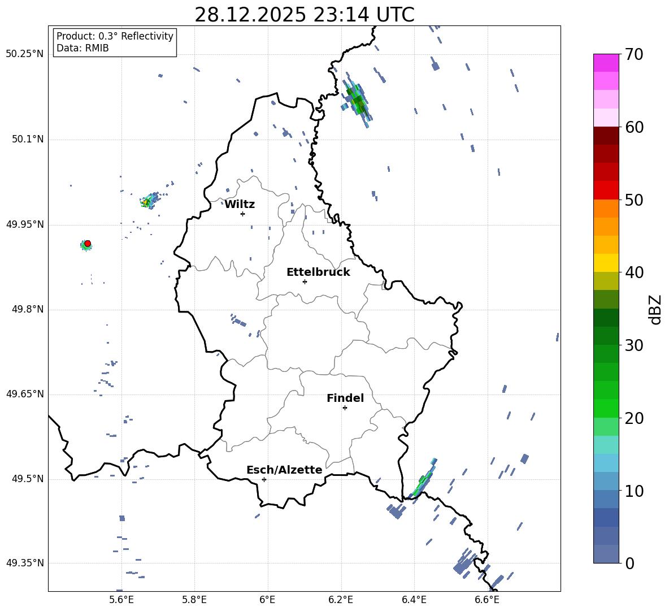Screen dimensions: 669x611
Task: Click the title 28.12.2025 23:14 UTC
Action: click(x=305, y=15)
